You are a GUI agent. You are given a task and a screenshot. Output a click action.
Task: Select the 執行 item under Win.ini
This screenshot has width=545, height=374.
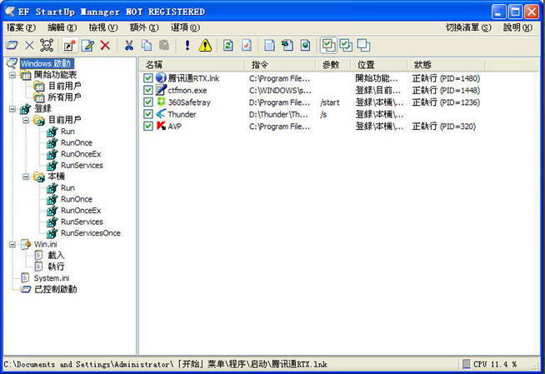(x=56, y=267)
